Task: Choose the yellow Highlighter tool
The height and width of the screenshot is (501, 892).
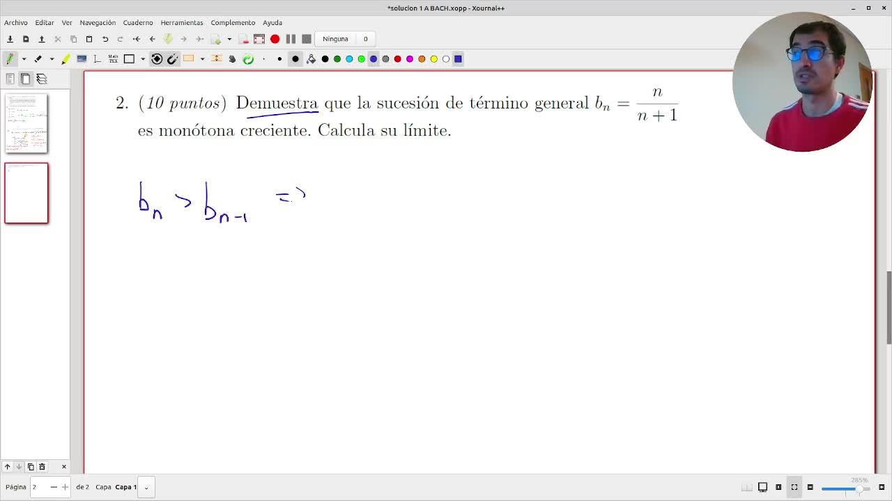Action: (66, 59)
